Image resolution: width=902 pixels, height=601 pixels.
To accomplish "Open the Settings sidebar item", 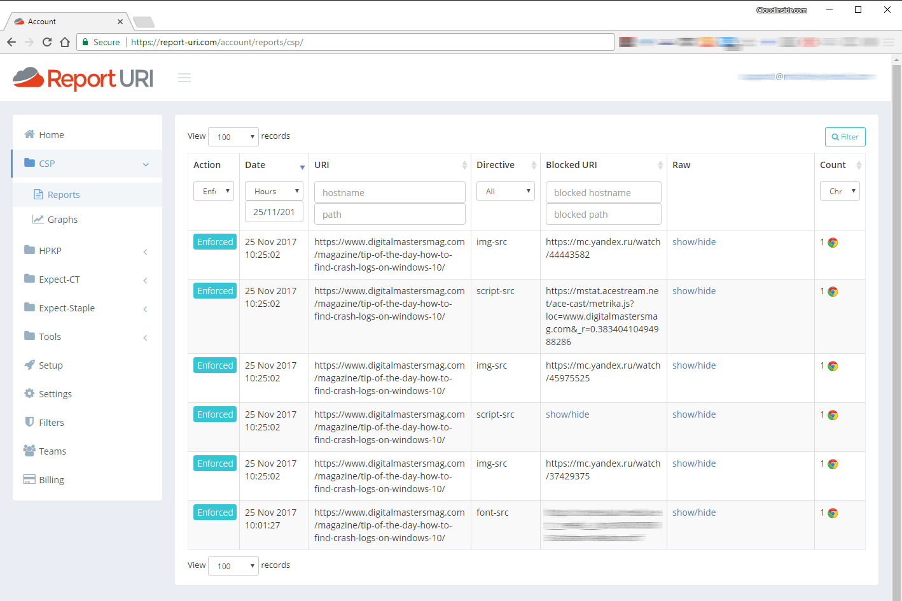I will click(x=55, y=394).
